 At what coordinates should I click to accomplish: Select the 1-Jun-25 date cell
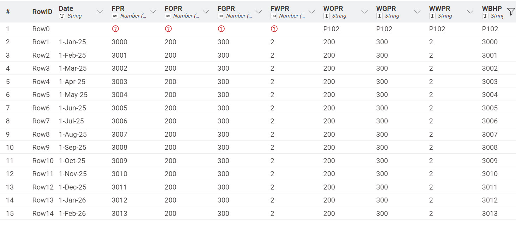(x=72, y=108)
